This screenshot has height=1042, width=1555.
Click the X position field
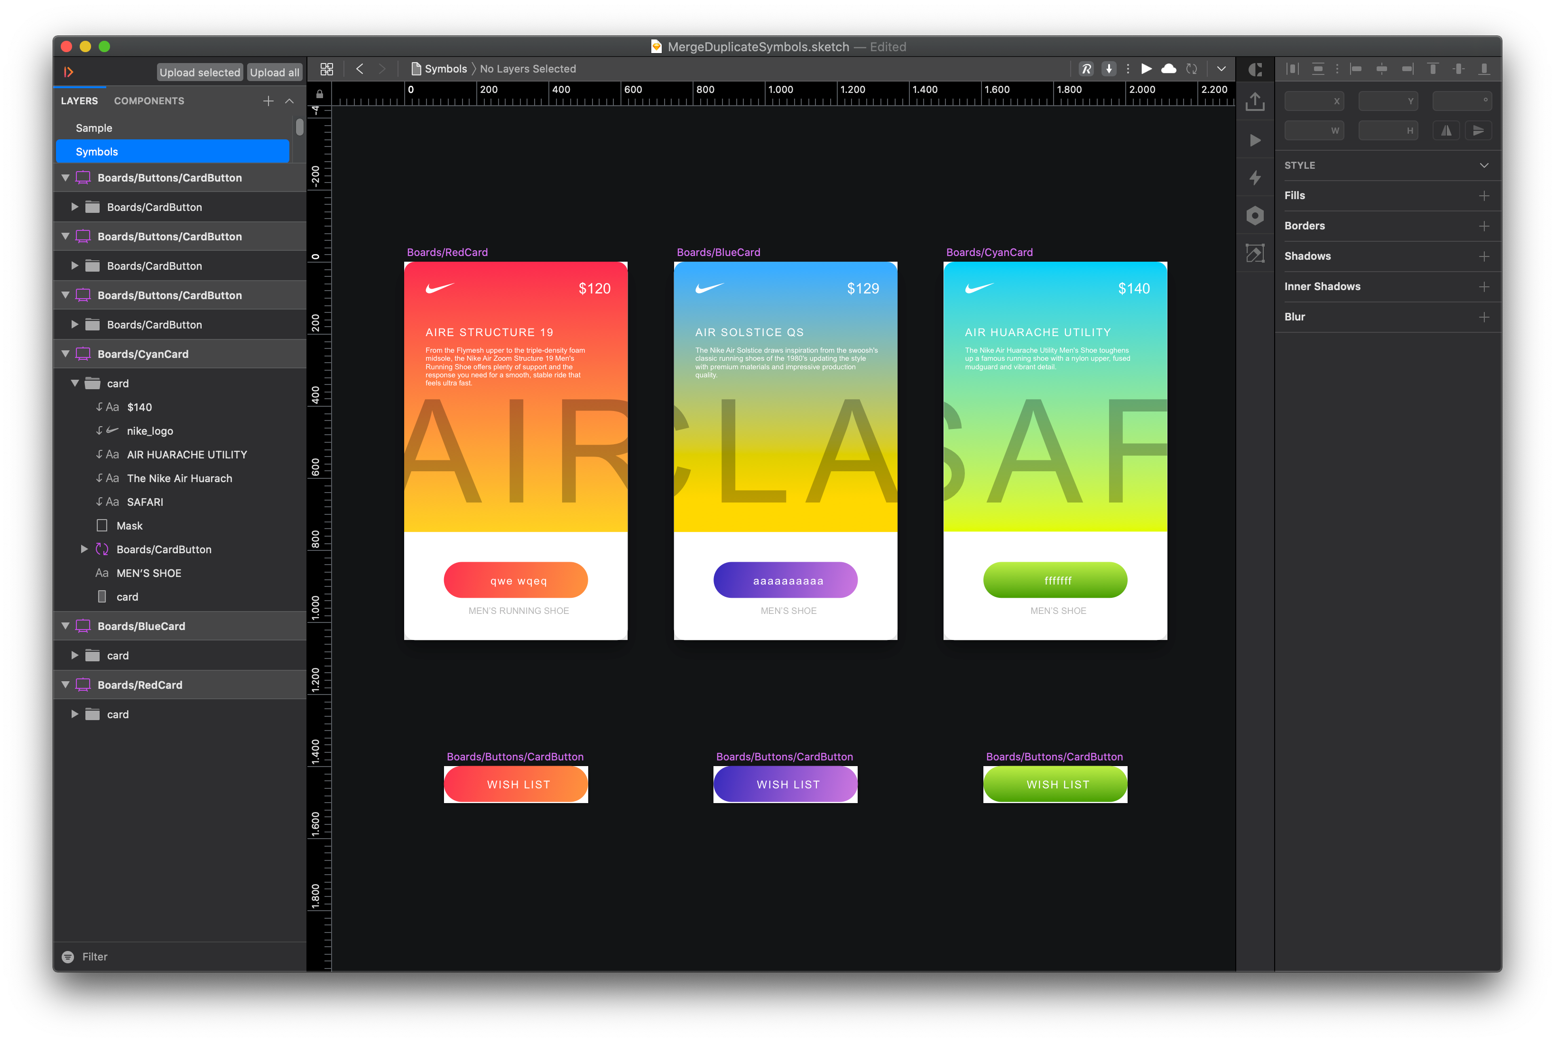[x=1314, y=101]
